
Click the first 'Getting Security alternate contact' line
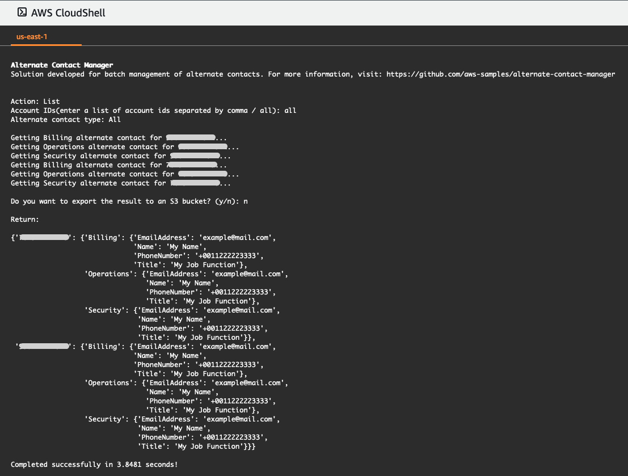[121, 156]
